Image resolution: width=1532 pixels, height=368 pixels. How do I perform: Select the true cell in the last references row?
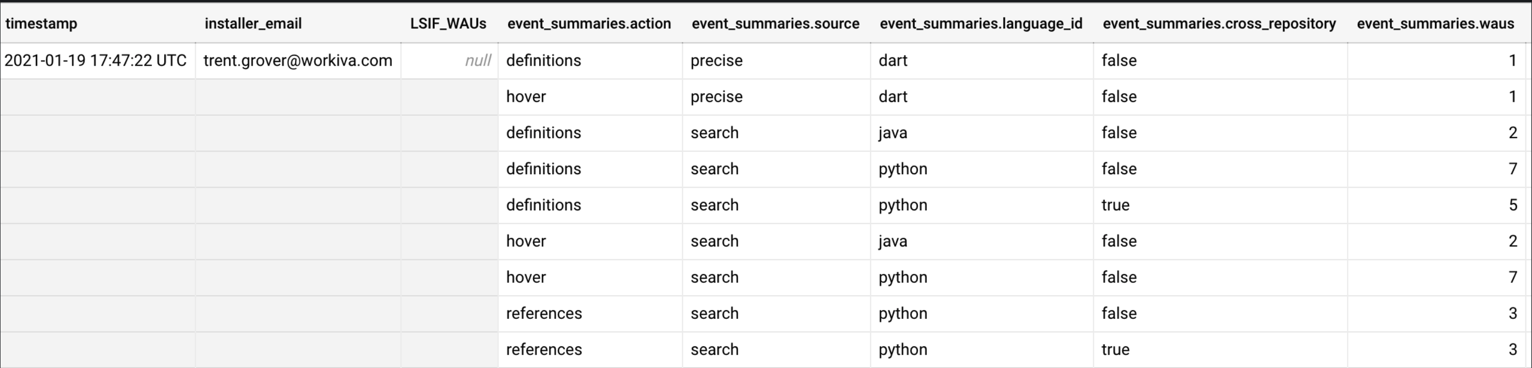pyautogui.click(x=1115, y=349)
